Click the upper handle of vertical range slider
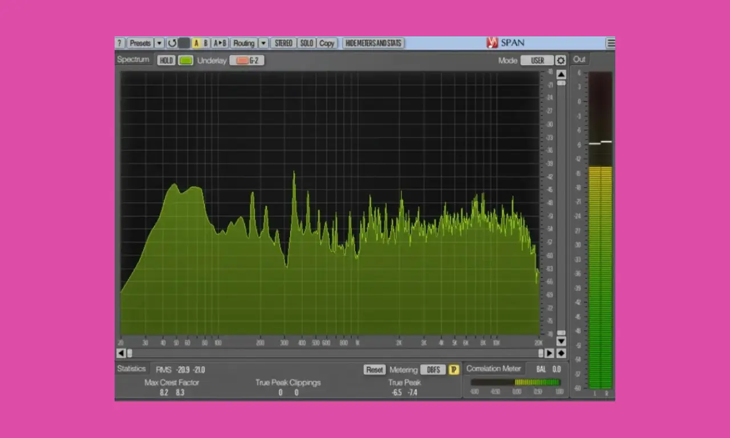Viewport: 730px width, 438px height. (561, 83)
